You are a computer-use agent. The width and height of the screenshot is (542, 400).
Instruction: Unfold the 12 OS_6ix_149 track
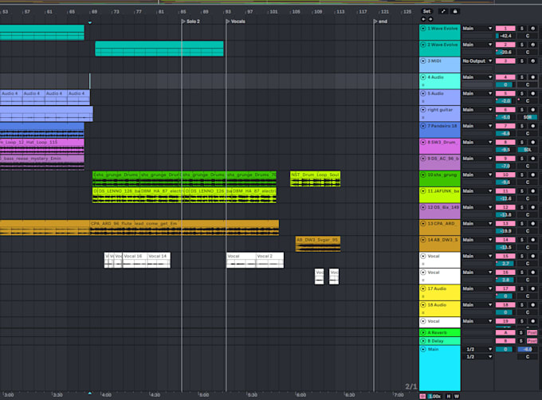[x=422, y=207]
